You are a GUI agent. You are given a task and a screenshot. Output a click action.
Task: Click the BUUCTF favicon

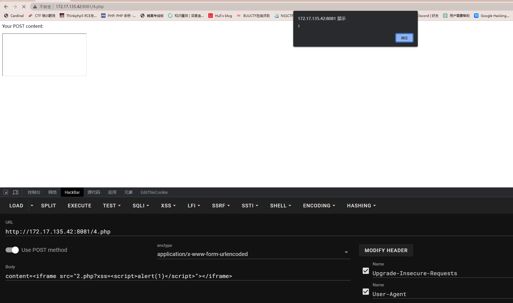point(239,16)
